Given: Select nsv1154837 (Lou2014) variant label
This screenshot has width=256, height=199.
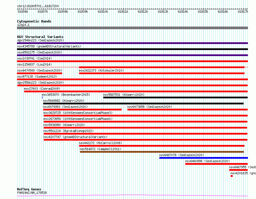Looking at the screenshot, I should click(x=35, y=64).
